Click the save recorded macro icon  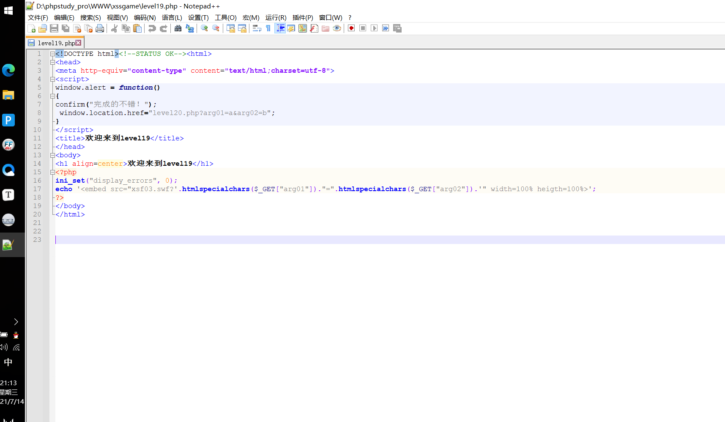pyautogui.click(x=397, y=28)
